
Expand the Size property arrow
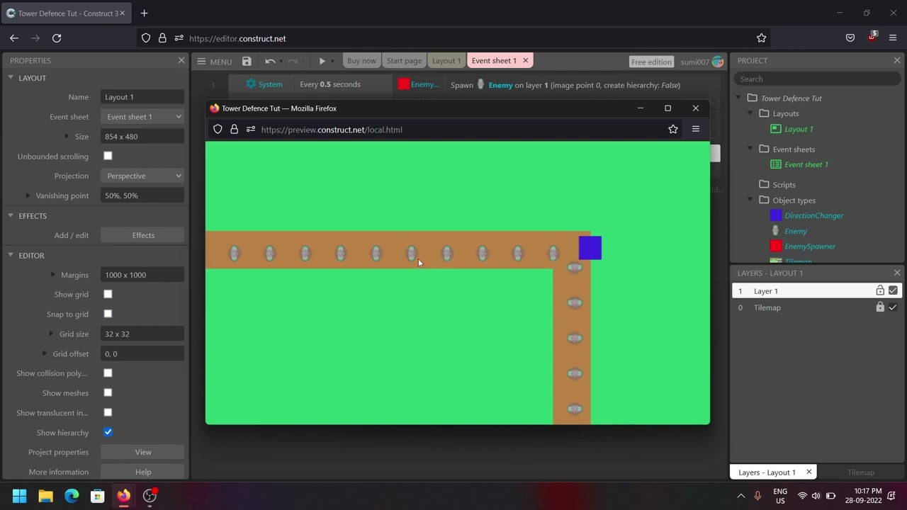pyautogui.click(x=67, y=136)
